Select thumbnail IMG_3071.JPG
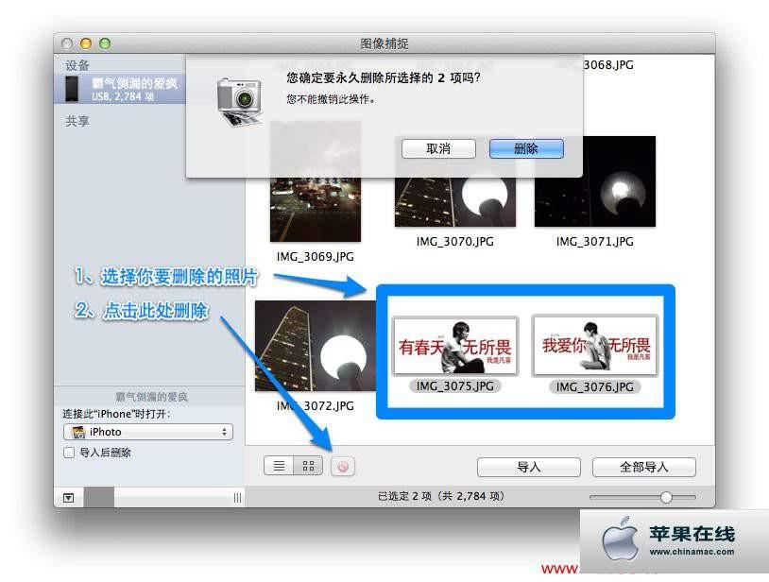 tap(595, 181)
